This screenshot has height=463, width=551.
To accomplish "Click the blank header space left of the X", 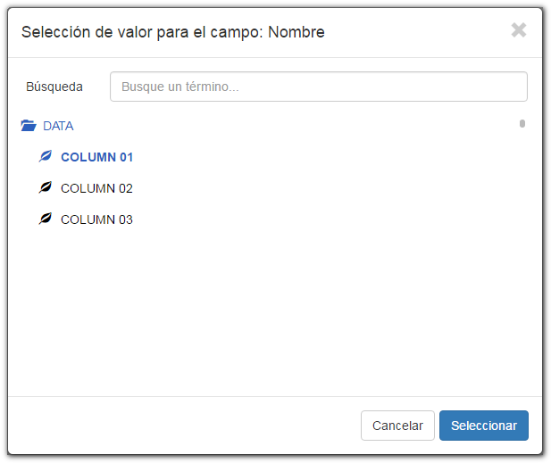I will coord(418,32).
